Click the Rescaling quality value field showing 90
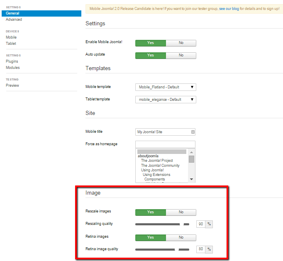 (x=201, y=224)
